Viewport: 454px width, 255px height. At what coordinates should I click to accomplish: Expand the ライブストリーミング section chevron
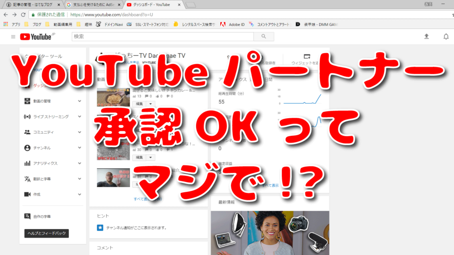80,116
